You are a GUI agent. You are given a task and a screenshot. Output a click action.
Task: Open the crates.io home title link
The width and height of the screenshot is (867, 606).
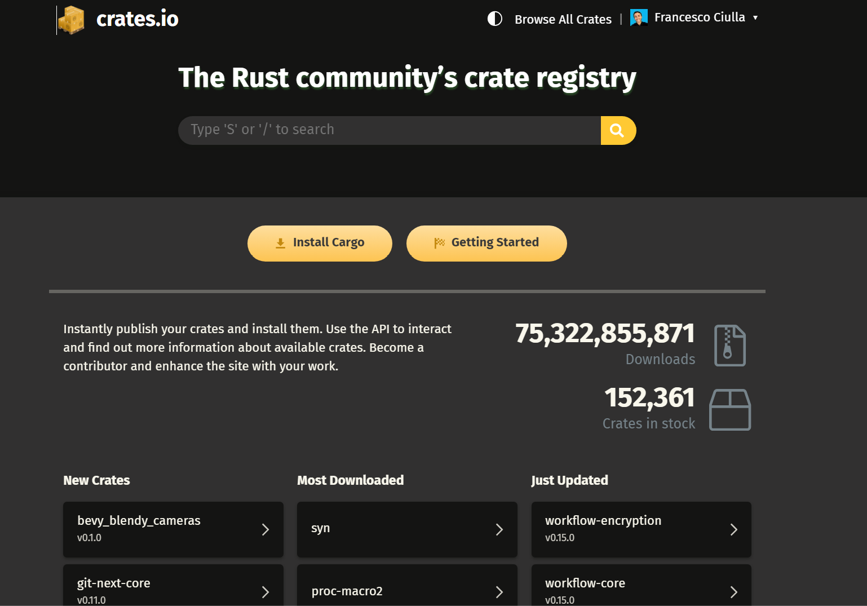tap(137, 19)
